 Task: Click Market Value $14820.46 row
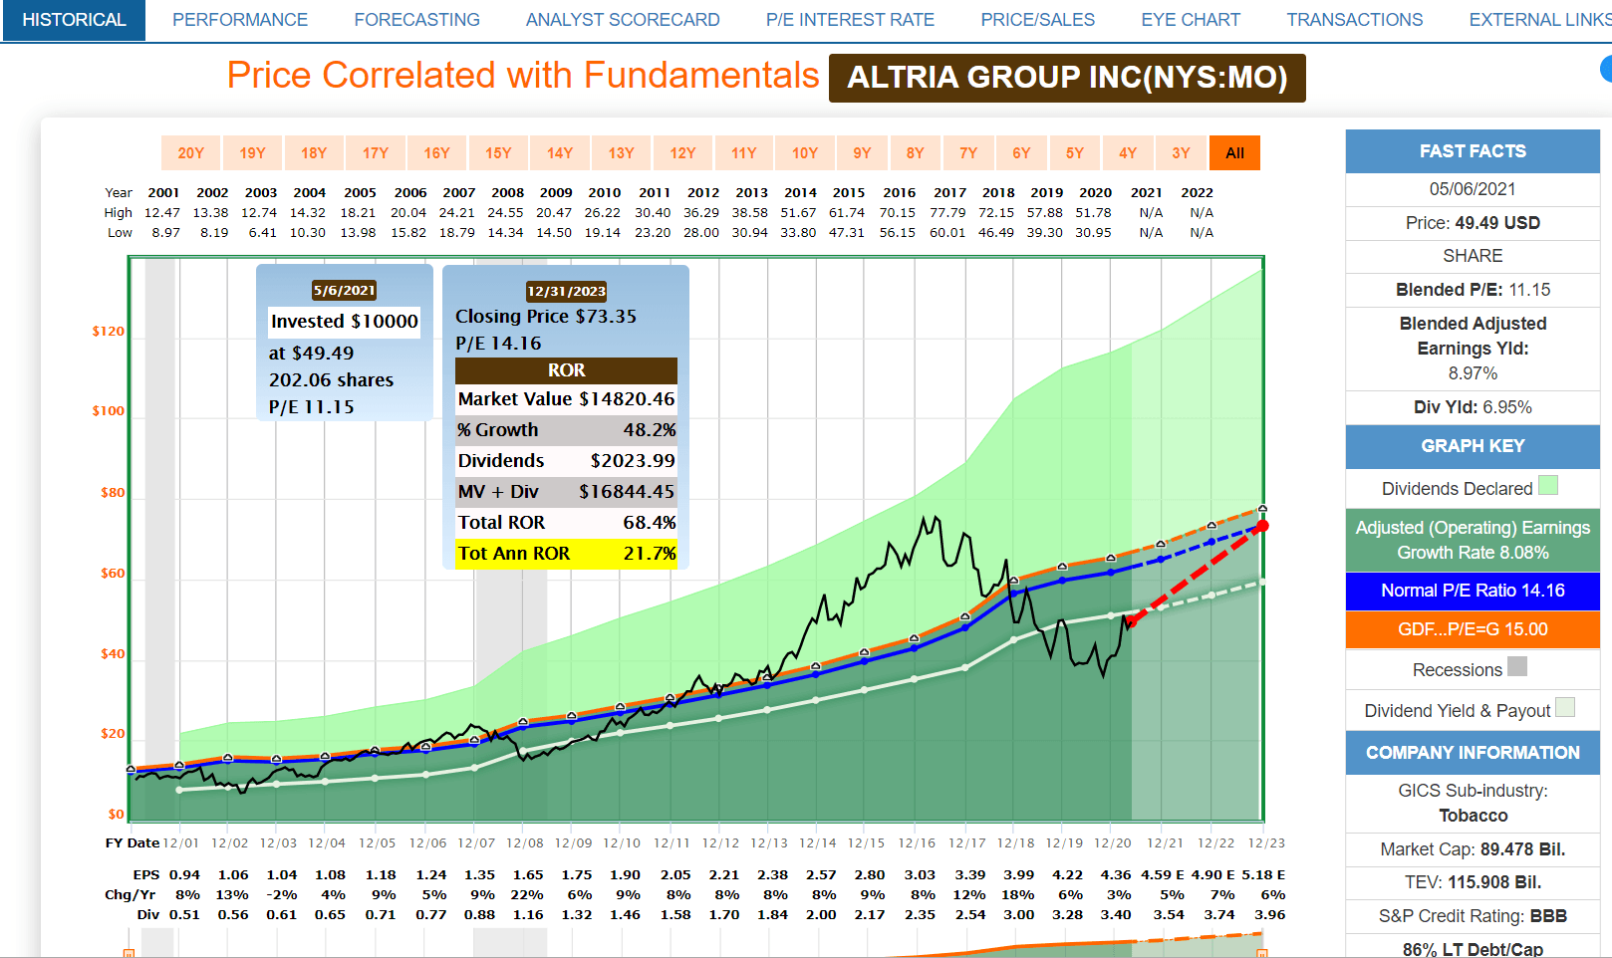[x=566, y=399]
